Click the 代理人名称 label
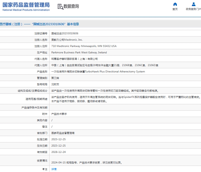The image size is (201, 172). [x=41, y=59]
